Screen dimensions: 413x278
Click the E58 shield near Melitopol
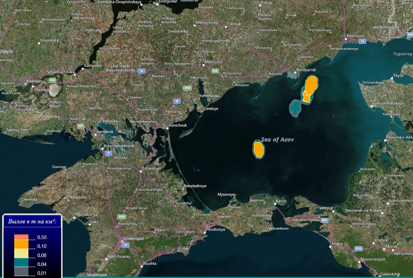(215, 71)
